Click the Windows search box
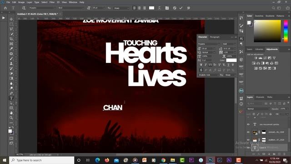Viewport: 291px width, 164px height. click(41, 160)
